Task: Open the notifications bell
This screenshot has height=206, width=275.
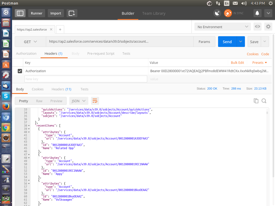Action: pyautogui.click(x=257, y=13)
